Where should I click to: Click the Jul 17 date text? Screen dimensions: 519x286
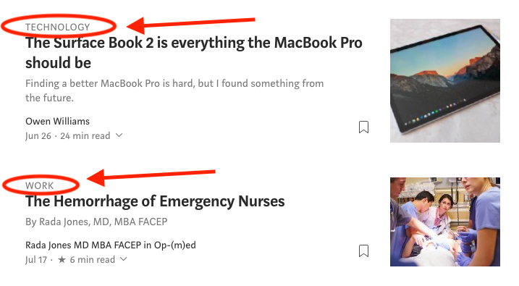36,260
